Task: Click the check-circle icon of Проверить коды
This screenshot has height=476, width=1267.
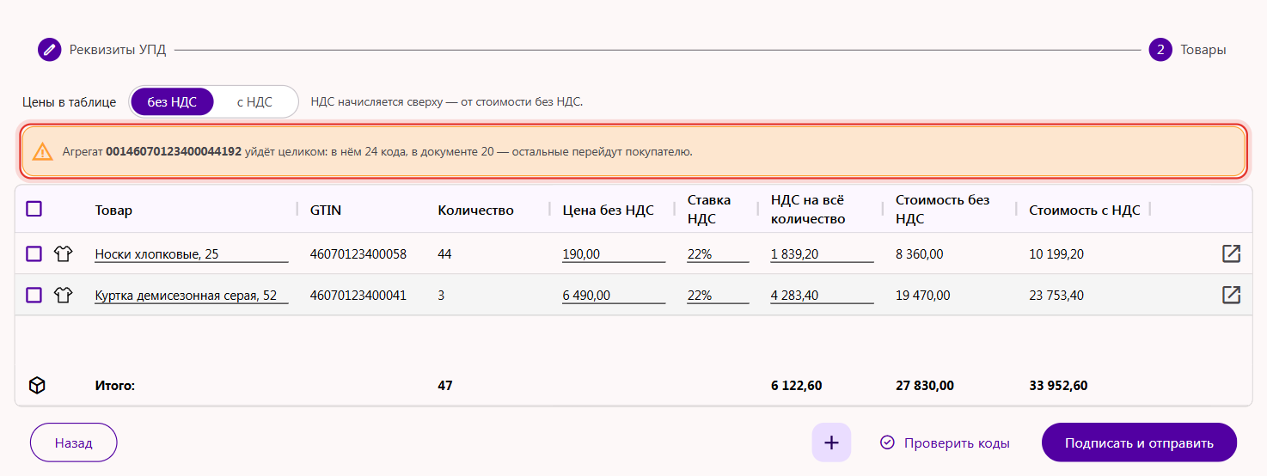Action: (888, 443)
